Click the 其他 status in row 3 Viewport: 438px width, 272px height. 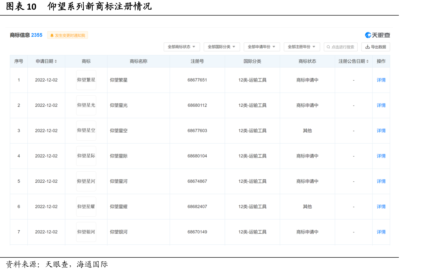point(307,131)
